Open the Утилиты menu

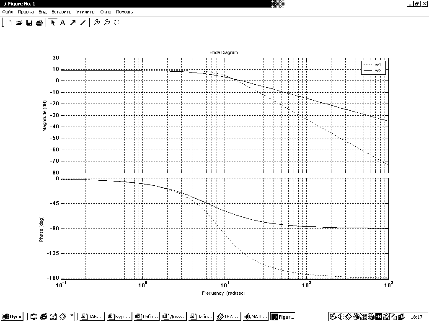pos(85,12)
